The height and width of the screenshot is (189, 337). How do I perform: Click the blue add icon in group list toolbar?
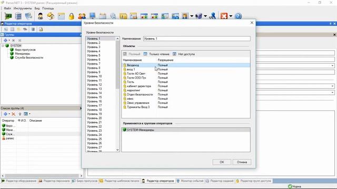tap(5, 114)
